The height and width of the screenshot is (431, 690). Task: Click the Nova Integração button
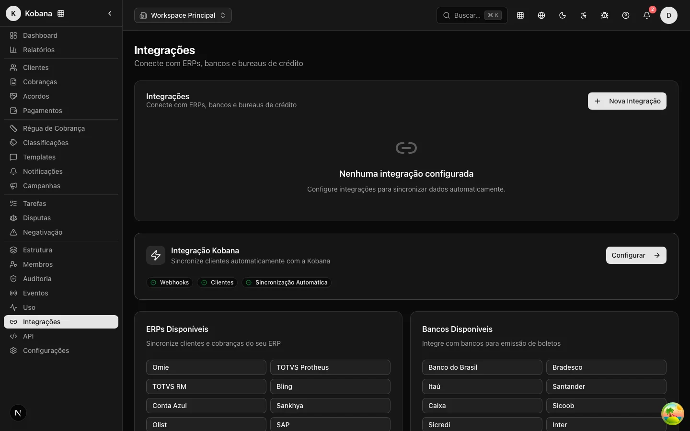point(627,101)
